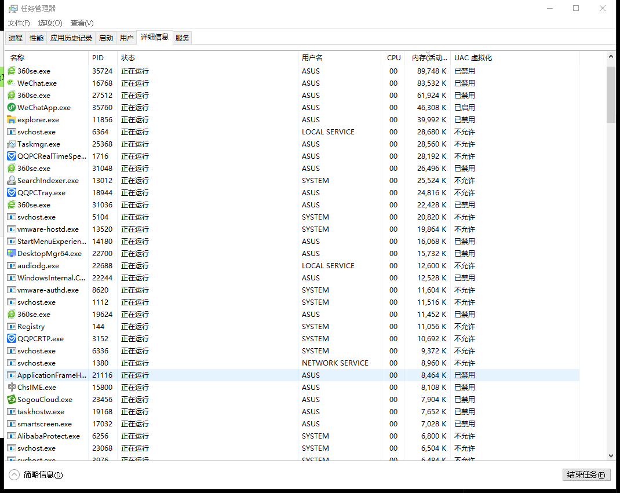620x493 pixels.
Task: Switch to the 启动 tab
Action: [x=106, y=38]
